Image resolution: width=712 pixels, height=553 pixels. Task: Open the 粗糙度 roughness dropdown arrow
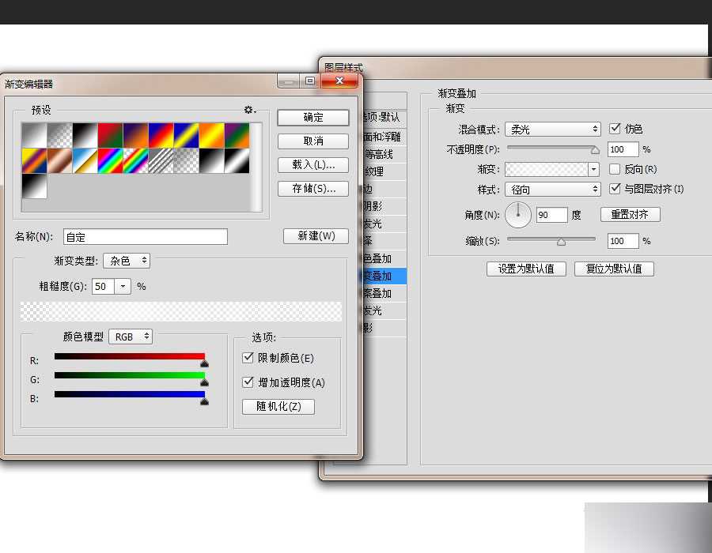click(x=123, y=287)
